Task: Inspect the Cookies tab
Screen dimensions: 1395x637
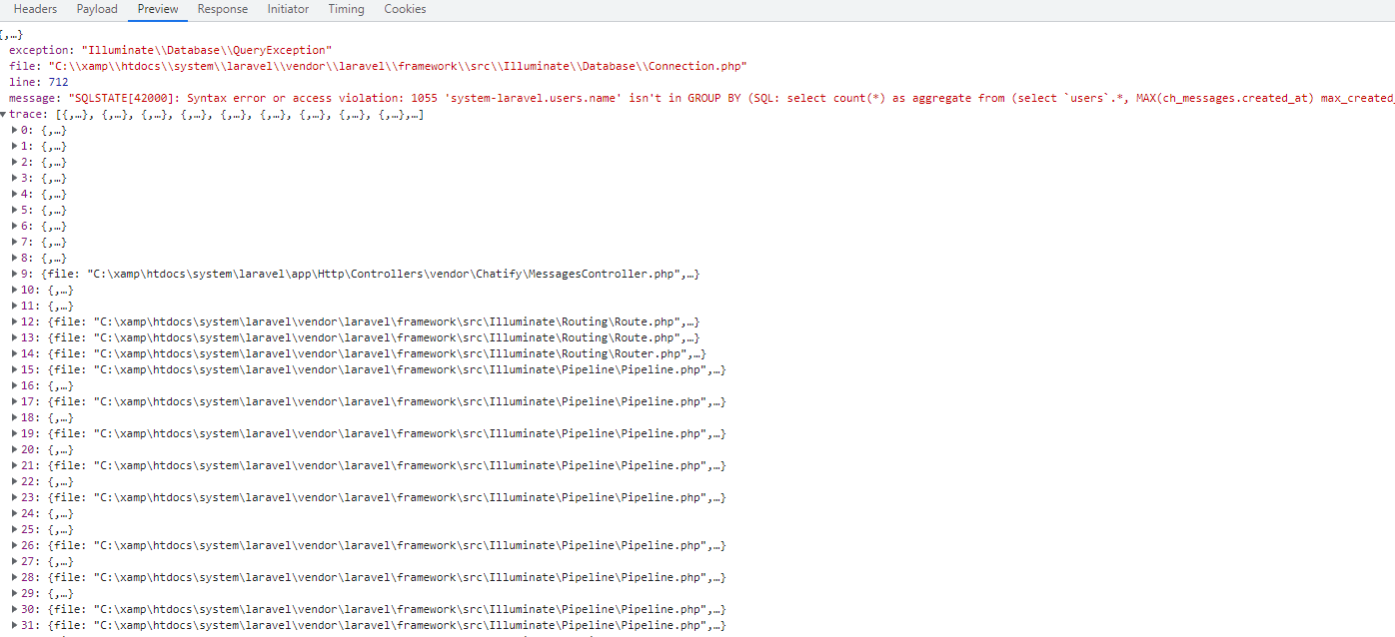Action: click(405, 9)
